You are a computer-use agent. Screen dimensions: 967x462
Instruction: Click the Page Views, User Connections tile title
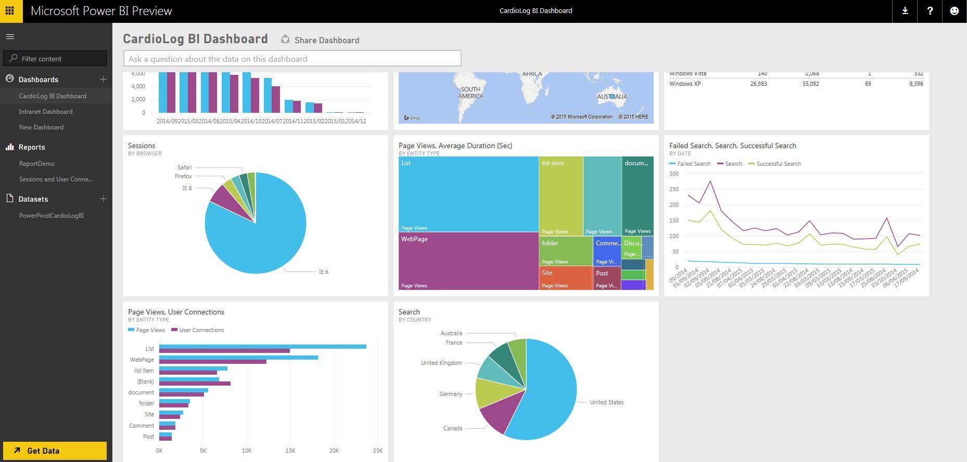[176, 312]
